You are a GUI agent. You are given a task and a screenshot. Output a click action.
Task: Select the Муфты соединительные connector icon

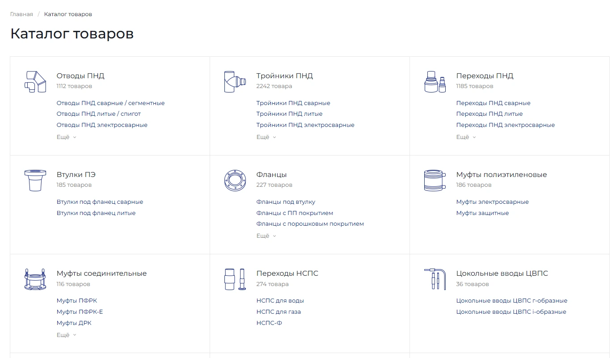35,279
